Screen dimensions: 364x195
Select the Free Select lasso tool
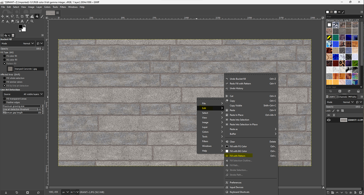[x=12, y=17]
